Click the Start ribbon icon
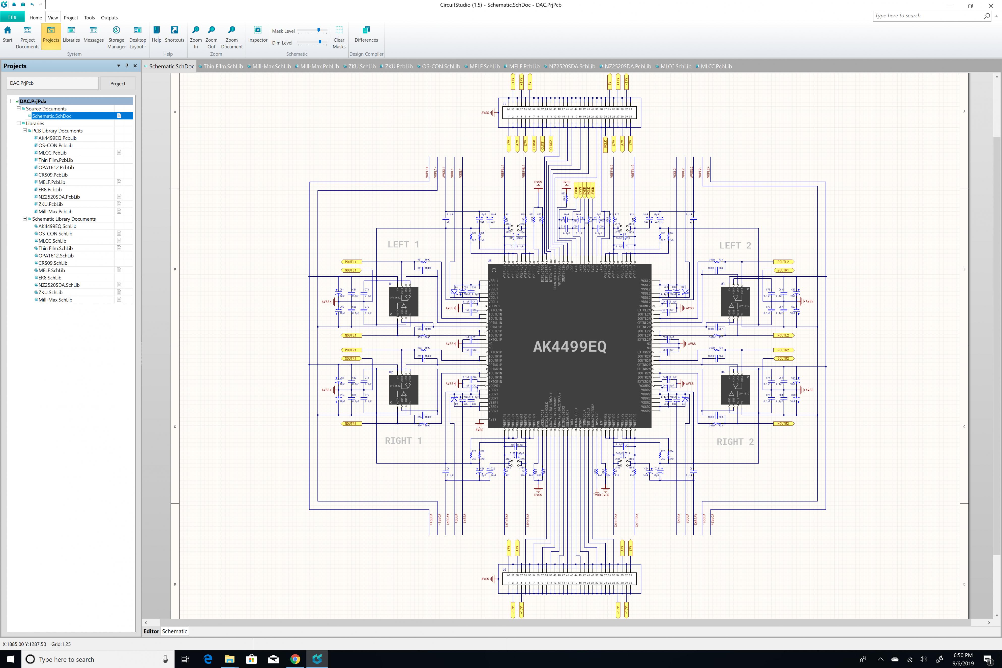 (7, 35)
